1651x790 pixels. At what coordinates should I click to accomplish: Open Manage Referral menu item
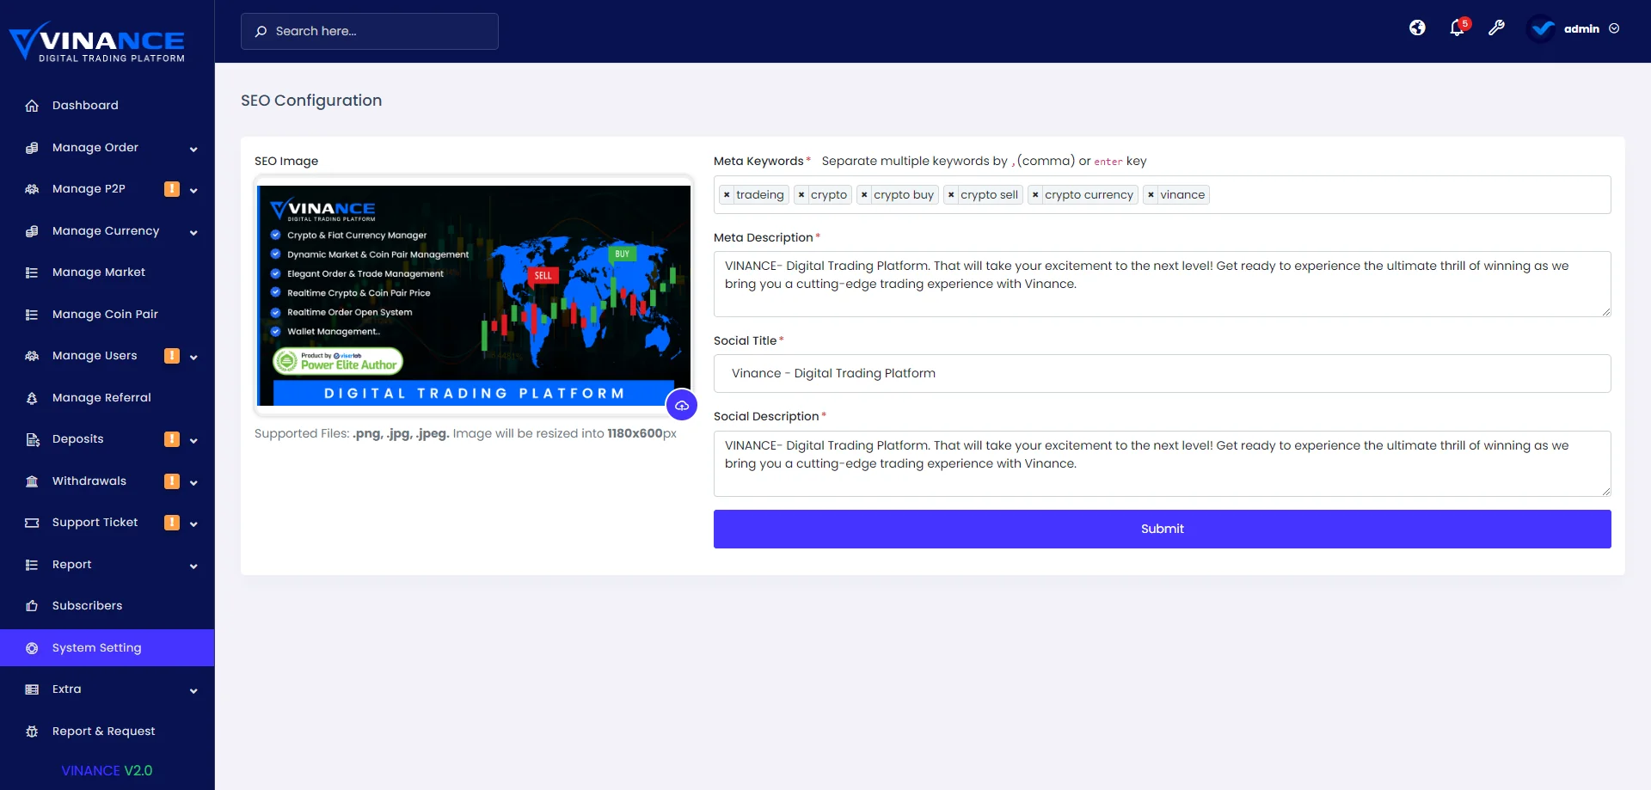click(107, 398)
